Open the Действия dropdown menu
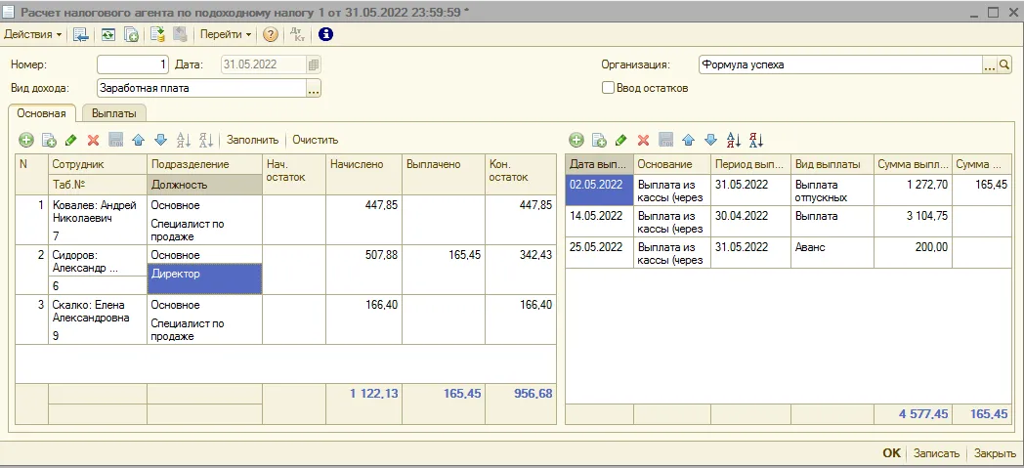Image resolution: width=1024 pixels, height=468 pixels. pyautogui.click(x=33, y=34)
